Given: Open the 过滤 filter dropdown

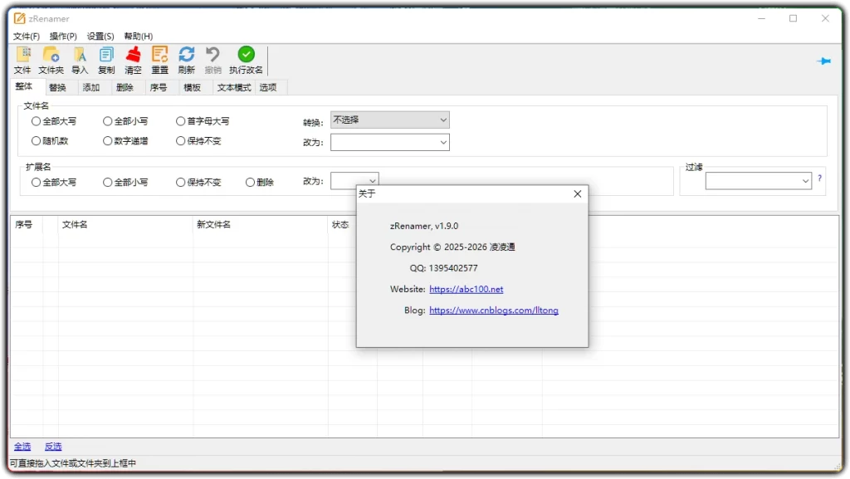Looking at the screenshot, I should (756, 180).
